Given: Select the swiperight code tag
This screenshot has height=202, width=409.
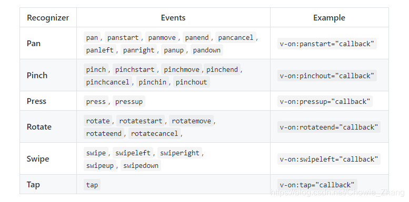Looking at the screenshot, I should [179, 153].
